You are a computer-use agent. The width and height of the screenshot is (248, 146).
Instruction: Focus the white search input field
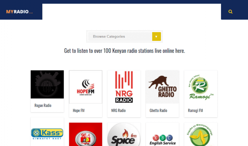pyautogui.click(x=131, y=12)
